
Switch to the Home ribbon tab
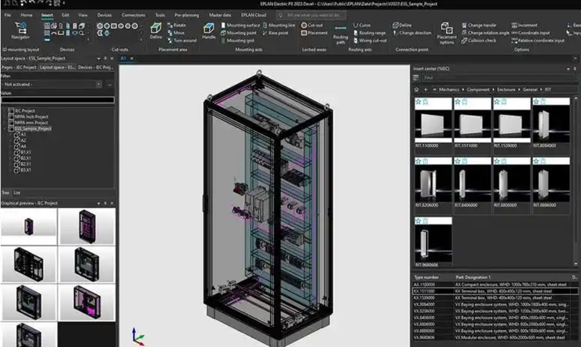(x=26, y=15)
